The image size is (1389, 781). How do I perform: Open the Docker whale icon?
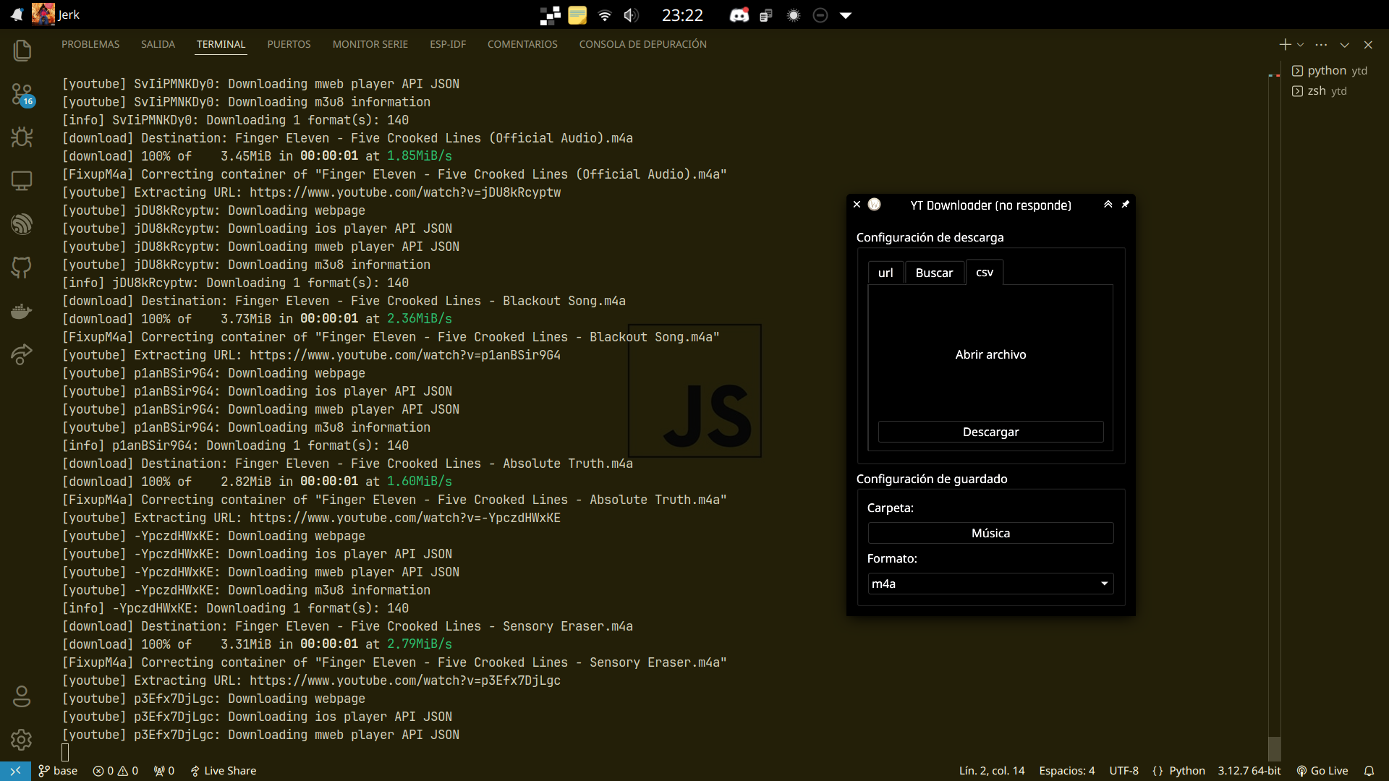(x=22, y=311)
